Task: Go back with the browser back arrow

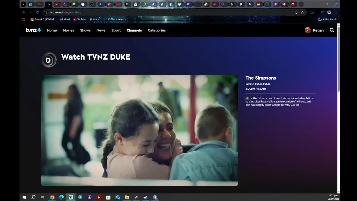Action: pyautogui.click(x=23, y=12)
